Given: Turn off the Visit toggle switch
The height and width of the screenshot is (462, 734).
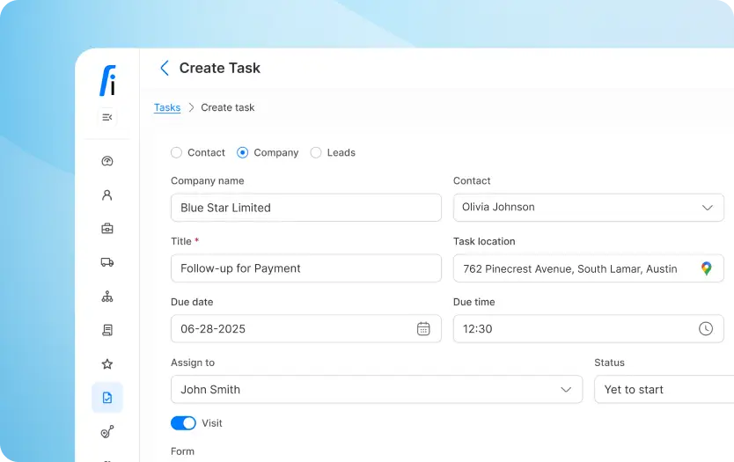Looking at the screenshot, I should (183, 423).
